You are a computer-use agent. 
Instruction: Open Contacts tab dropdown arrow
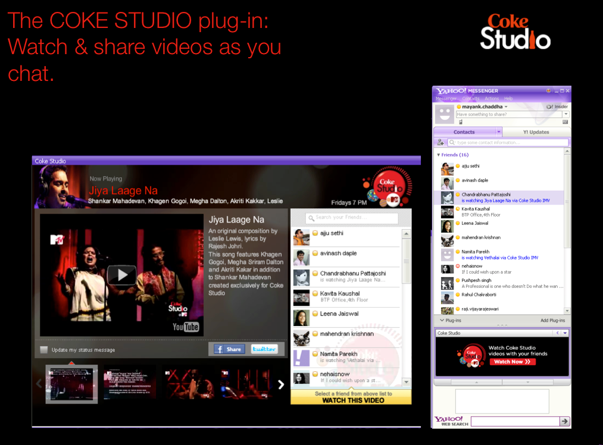click(x=499, y=132)
